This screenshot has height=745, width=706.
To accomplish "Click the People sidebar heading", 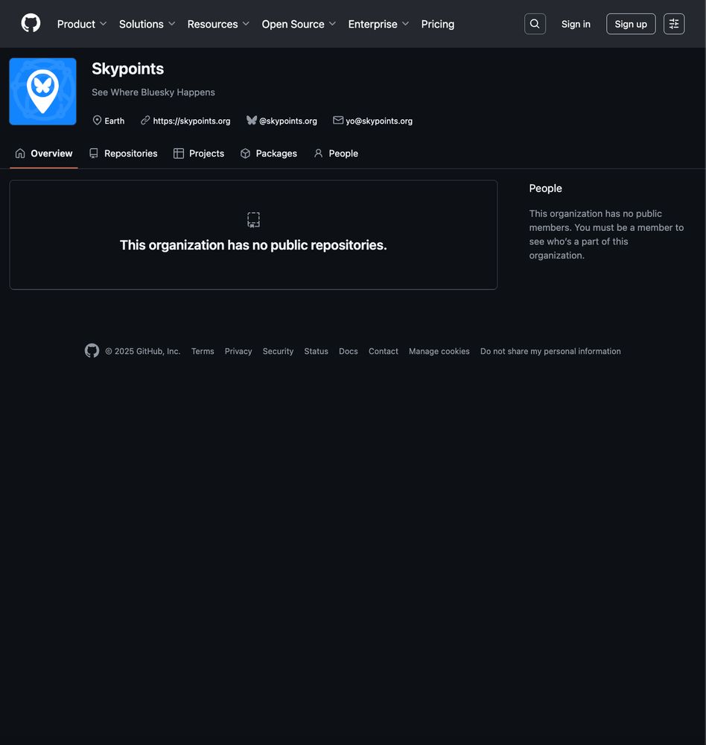I will pos(545,188).
